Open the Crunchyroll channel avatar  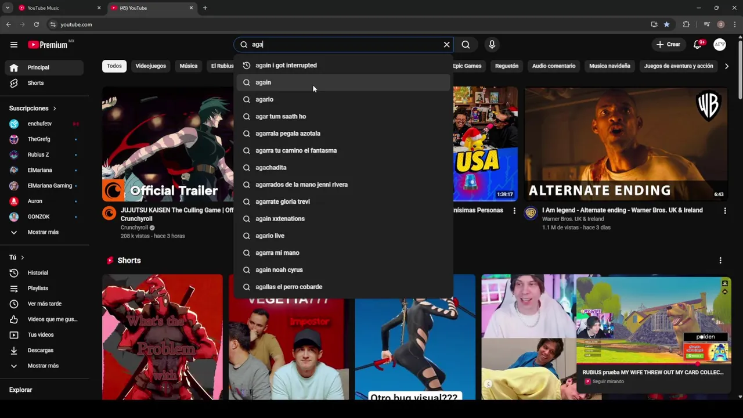pyautogui.click(x=109, y=213)
